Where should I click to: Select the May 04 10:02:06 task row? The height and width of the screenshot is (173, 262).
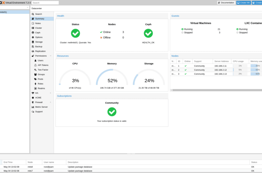click(131, 171)
